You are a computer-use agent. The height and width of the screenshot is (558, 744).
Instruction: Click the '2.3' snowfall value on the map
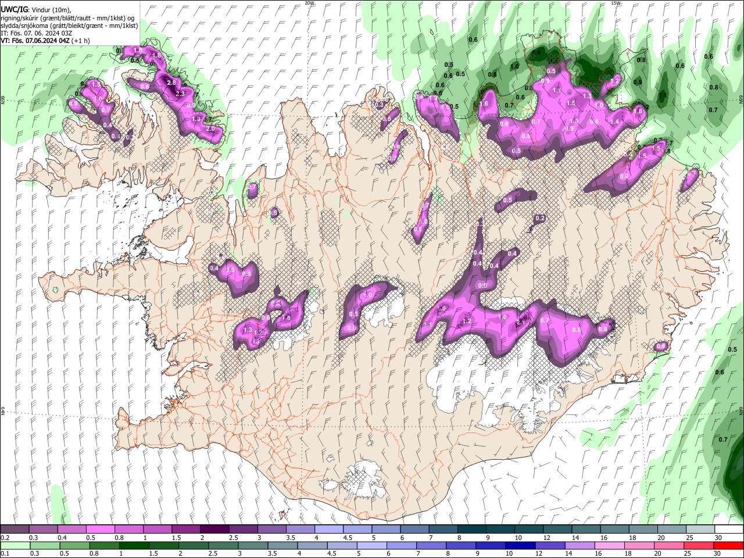tap(180, 94)
